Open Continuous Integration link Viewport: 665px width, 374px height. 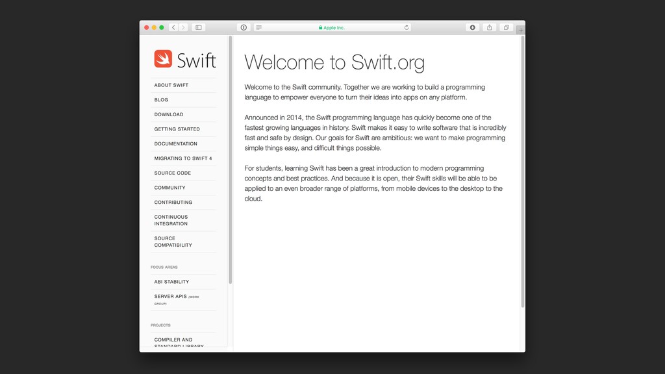(171, 221)
